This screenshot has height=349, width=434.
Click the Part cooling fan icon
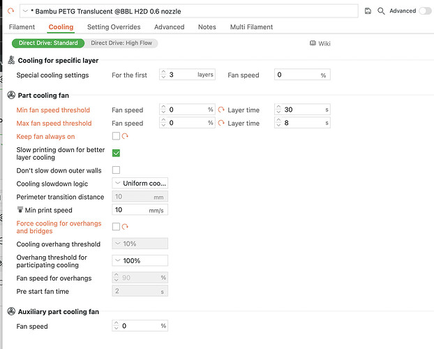click(11, 96)
